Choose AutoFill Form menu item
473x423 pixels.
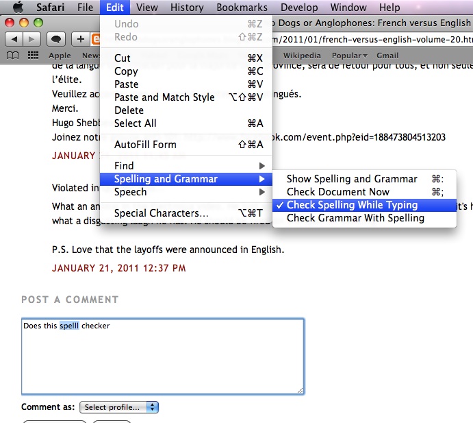pos(186,145)
